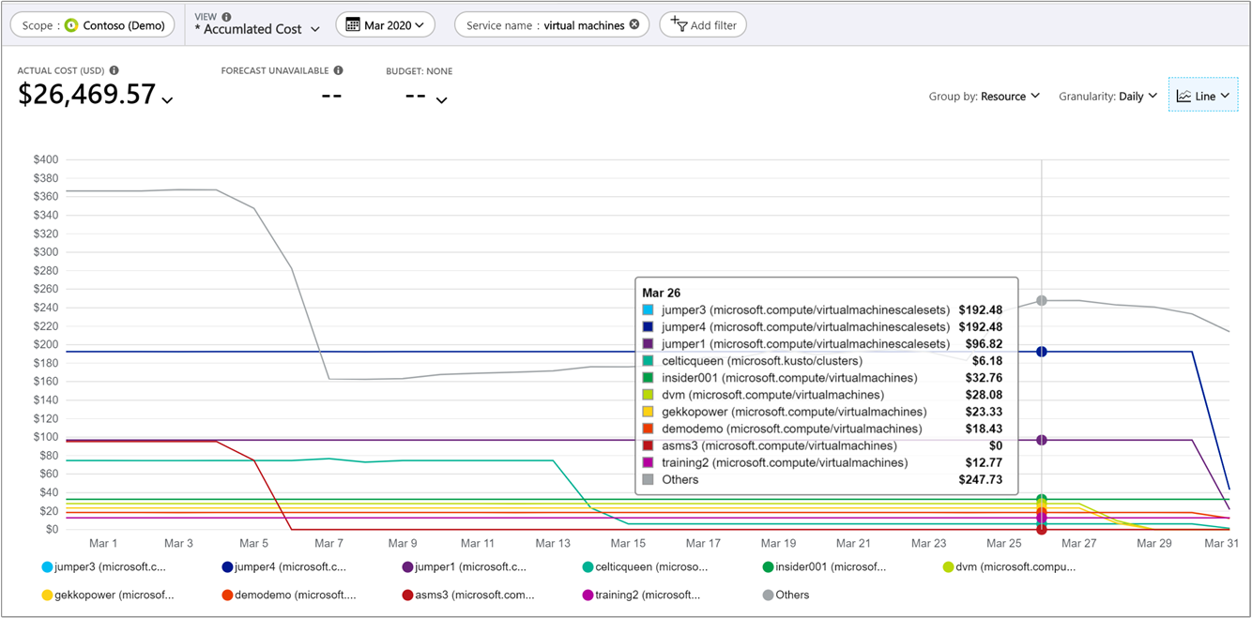Click the calendar icon for Mar 2020
1252x618 pixels.
click(353, 25)
